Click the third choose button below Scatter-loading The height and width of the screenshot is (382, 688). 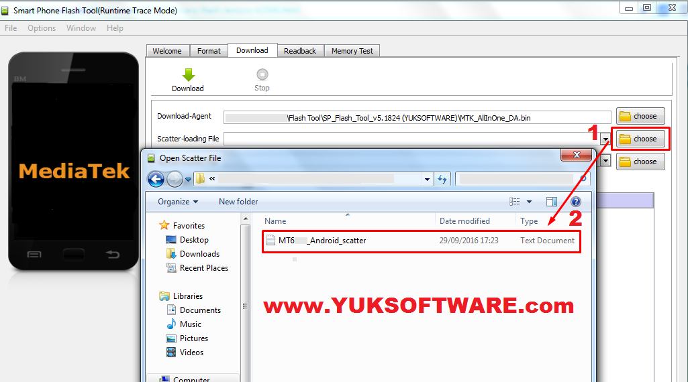point(640,162)
